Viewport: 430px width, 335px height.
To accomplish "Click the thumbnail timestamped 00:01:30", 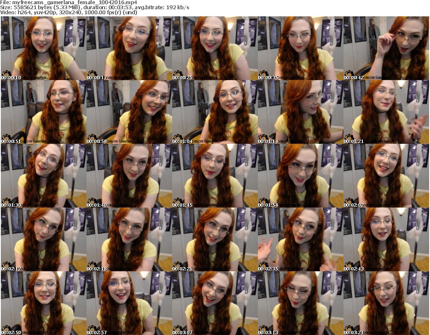I will (43, 176).
